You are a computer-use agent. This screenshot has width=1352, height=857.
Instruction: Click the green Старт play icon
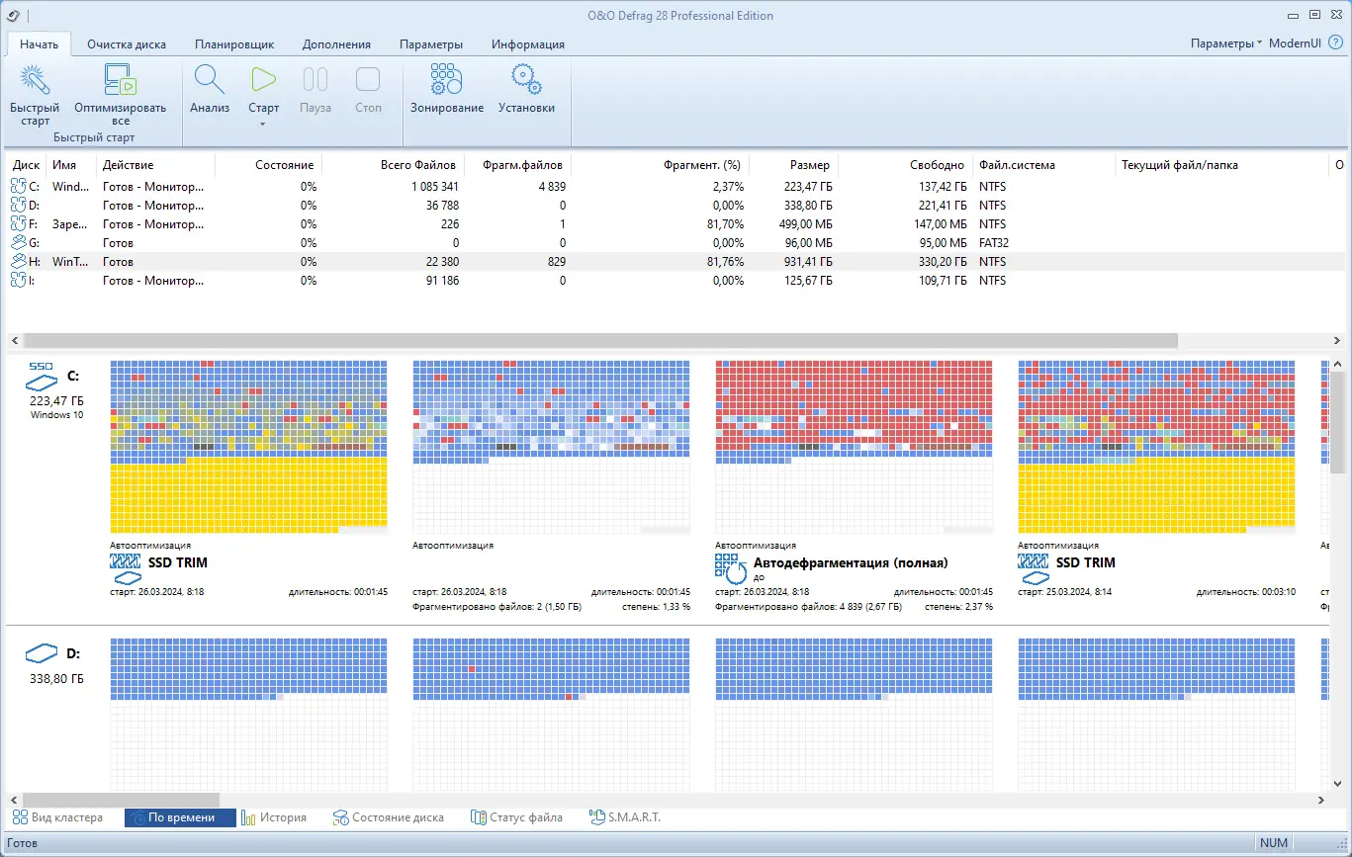(x=263, y=81)
